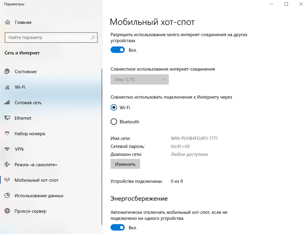Click the cellular bars icon for Сотовая сеть
Viewport: 307px width, 234px height.
click(x=7, y=102)
